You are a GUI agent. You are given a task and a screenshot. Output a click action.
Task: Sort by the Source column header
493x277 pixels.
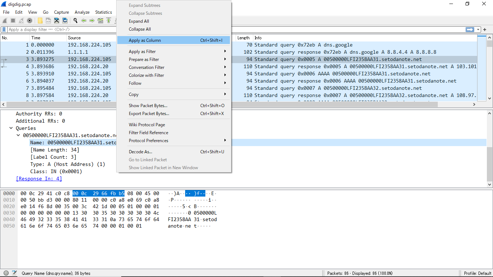point(92,38)
